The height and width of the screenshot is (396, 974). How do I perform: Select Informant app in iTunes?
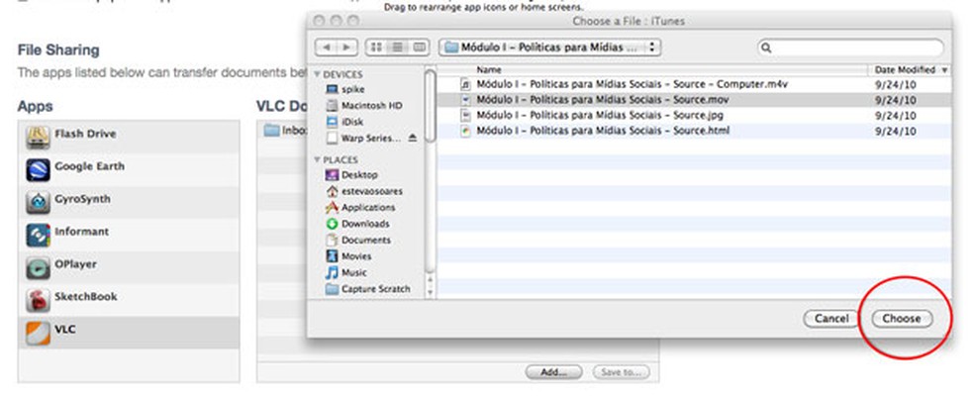[x=129, y=235]
